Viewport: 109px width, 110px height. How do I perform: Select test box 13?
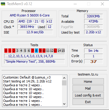[55, 51]
